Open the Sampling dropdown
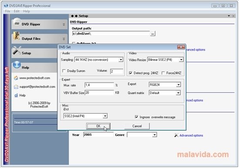The height and width of the screenshot is (168, 239). 121,60
